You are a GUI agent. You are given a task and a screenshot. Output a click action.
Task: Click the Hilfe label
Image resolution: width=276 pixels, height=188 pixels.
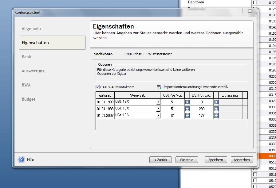[x=30, y=159]
